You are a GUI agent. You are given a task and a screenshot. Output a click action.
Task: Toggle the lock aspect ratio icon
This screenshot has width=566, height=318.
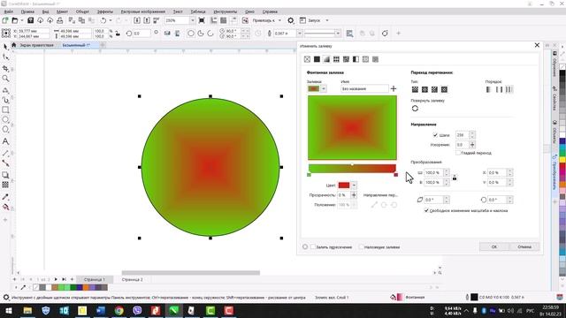(455, 178)
